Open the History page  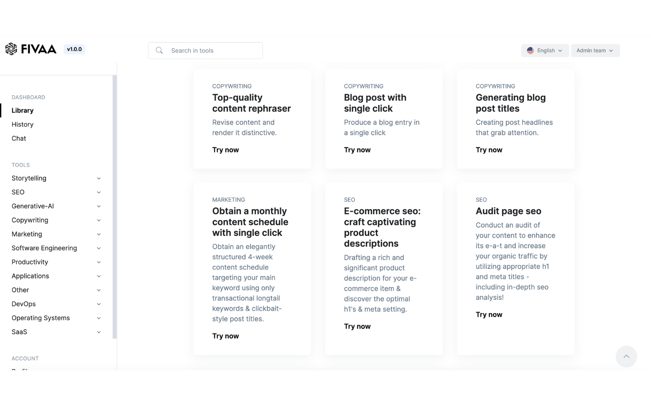tap(23, 125)
